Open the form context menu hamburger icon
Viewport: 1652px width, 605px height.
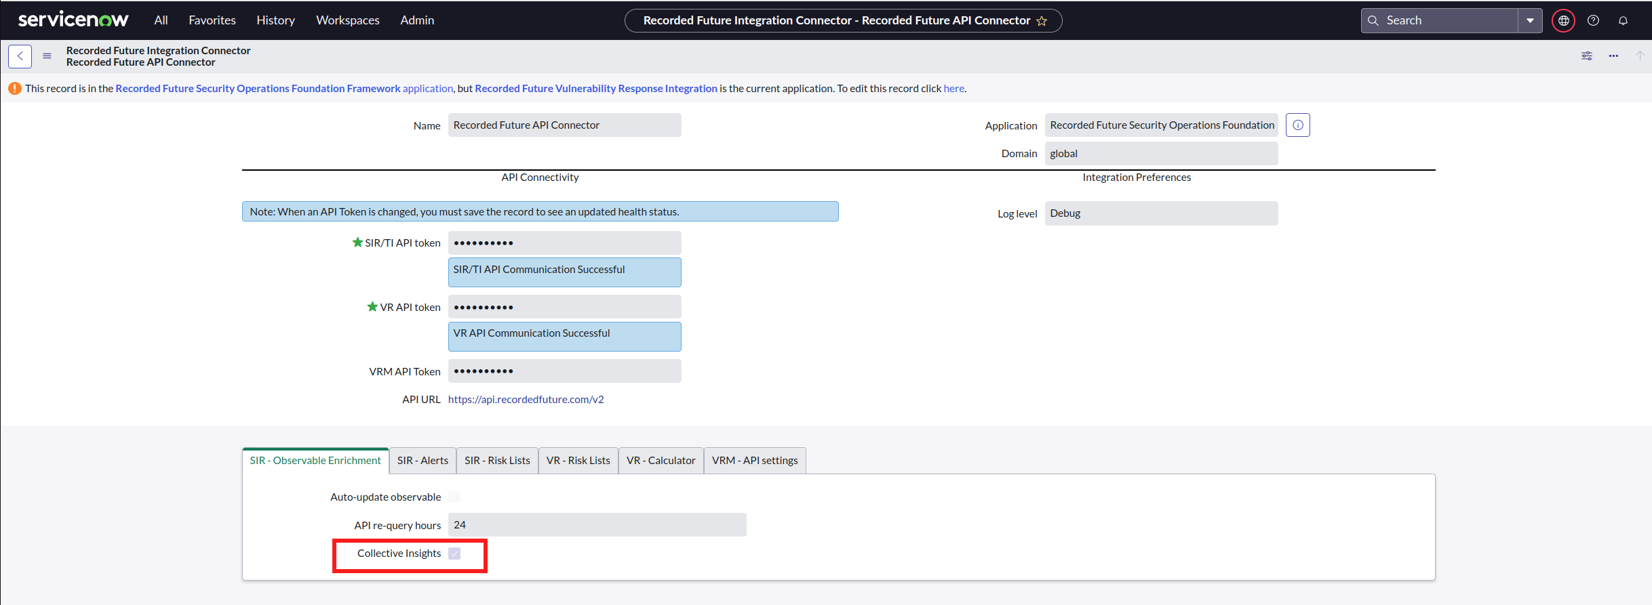click(x=47, y=56)
